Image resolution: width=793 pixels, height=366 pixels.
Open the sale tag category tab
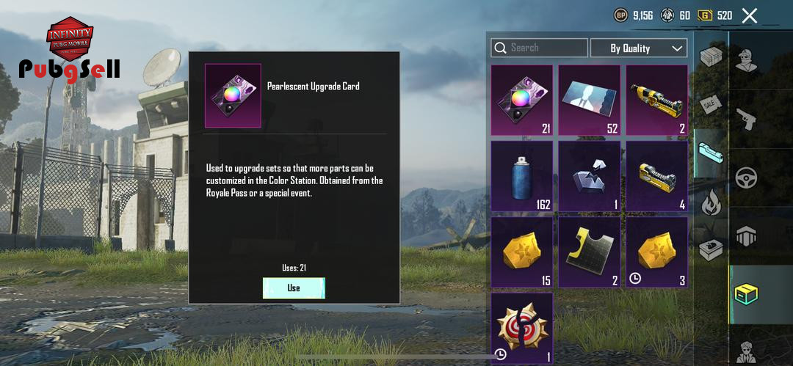coord(711,104)
